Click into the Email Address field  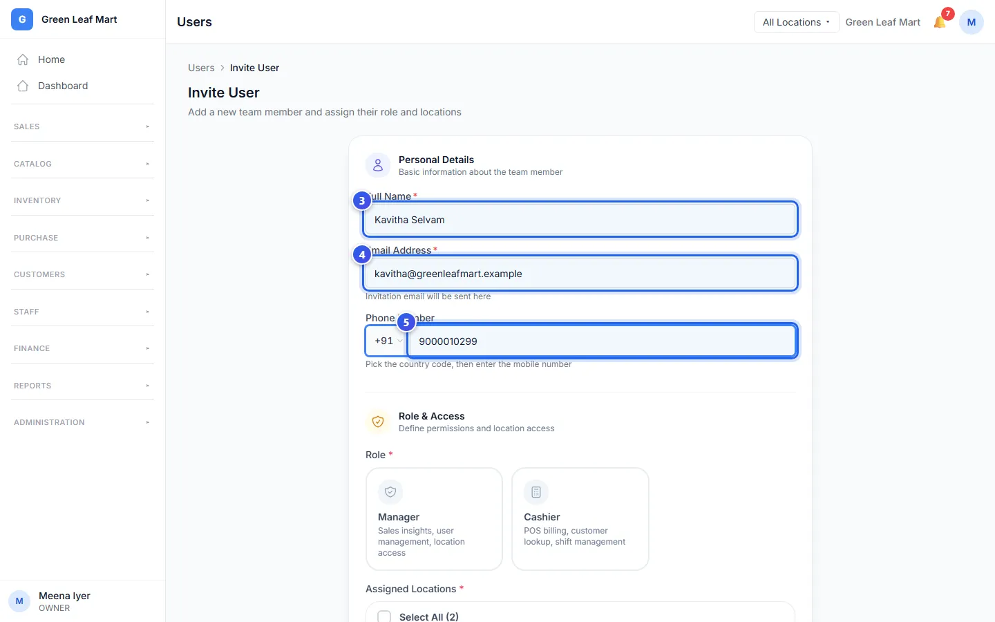tap(580, 274)
